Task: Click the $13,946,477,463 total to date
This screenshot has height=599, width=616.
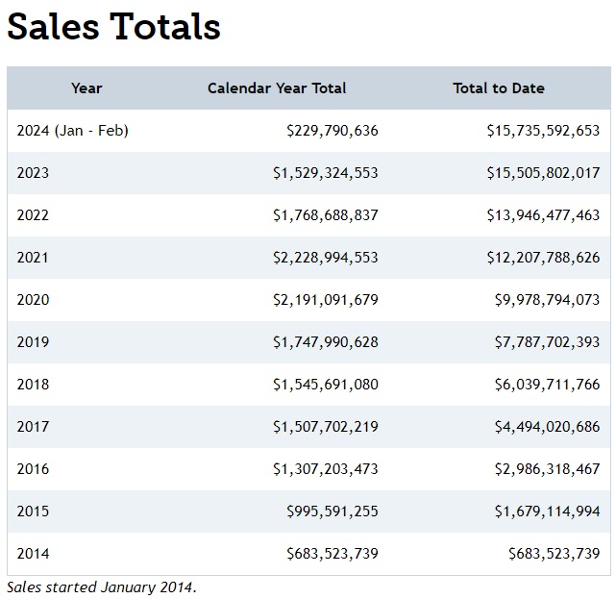Action: point(543,215)
